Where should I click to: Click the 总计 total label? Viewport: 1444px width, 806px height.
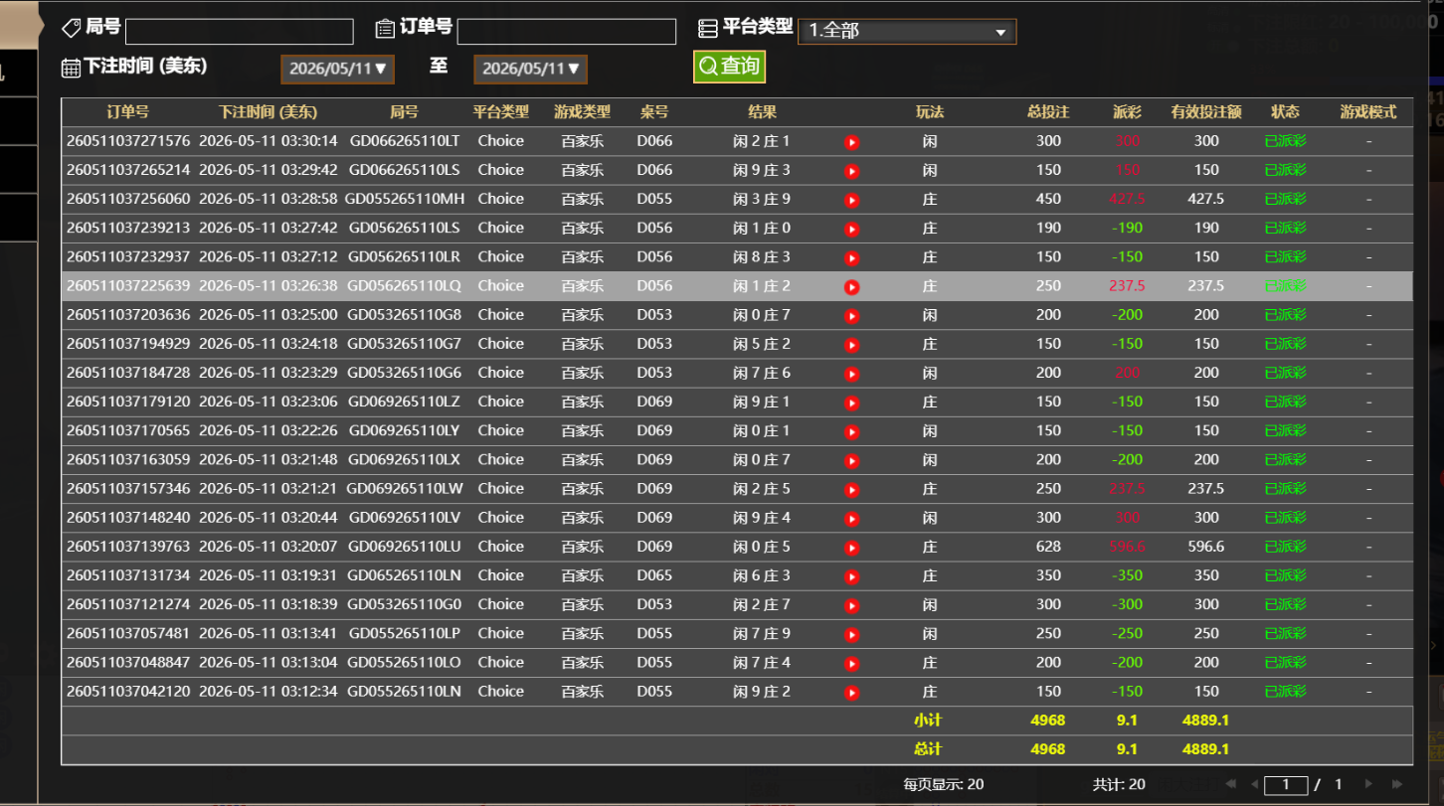point(928,749)
